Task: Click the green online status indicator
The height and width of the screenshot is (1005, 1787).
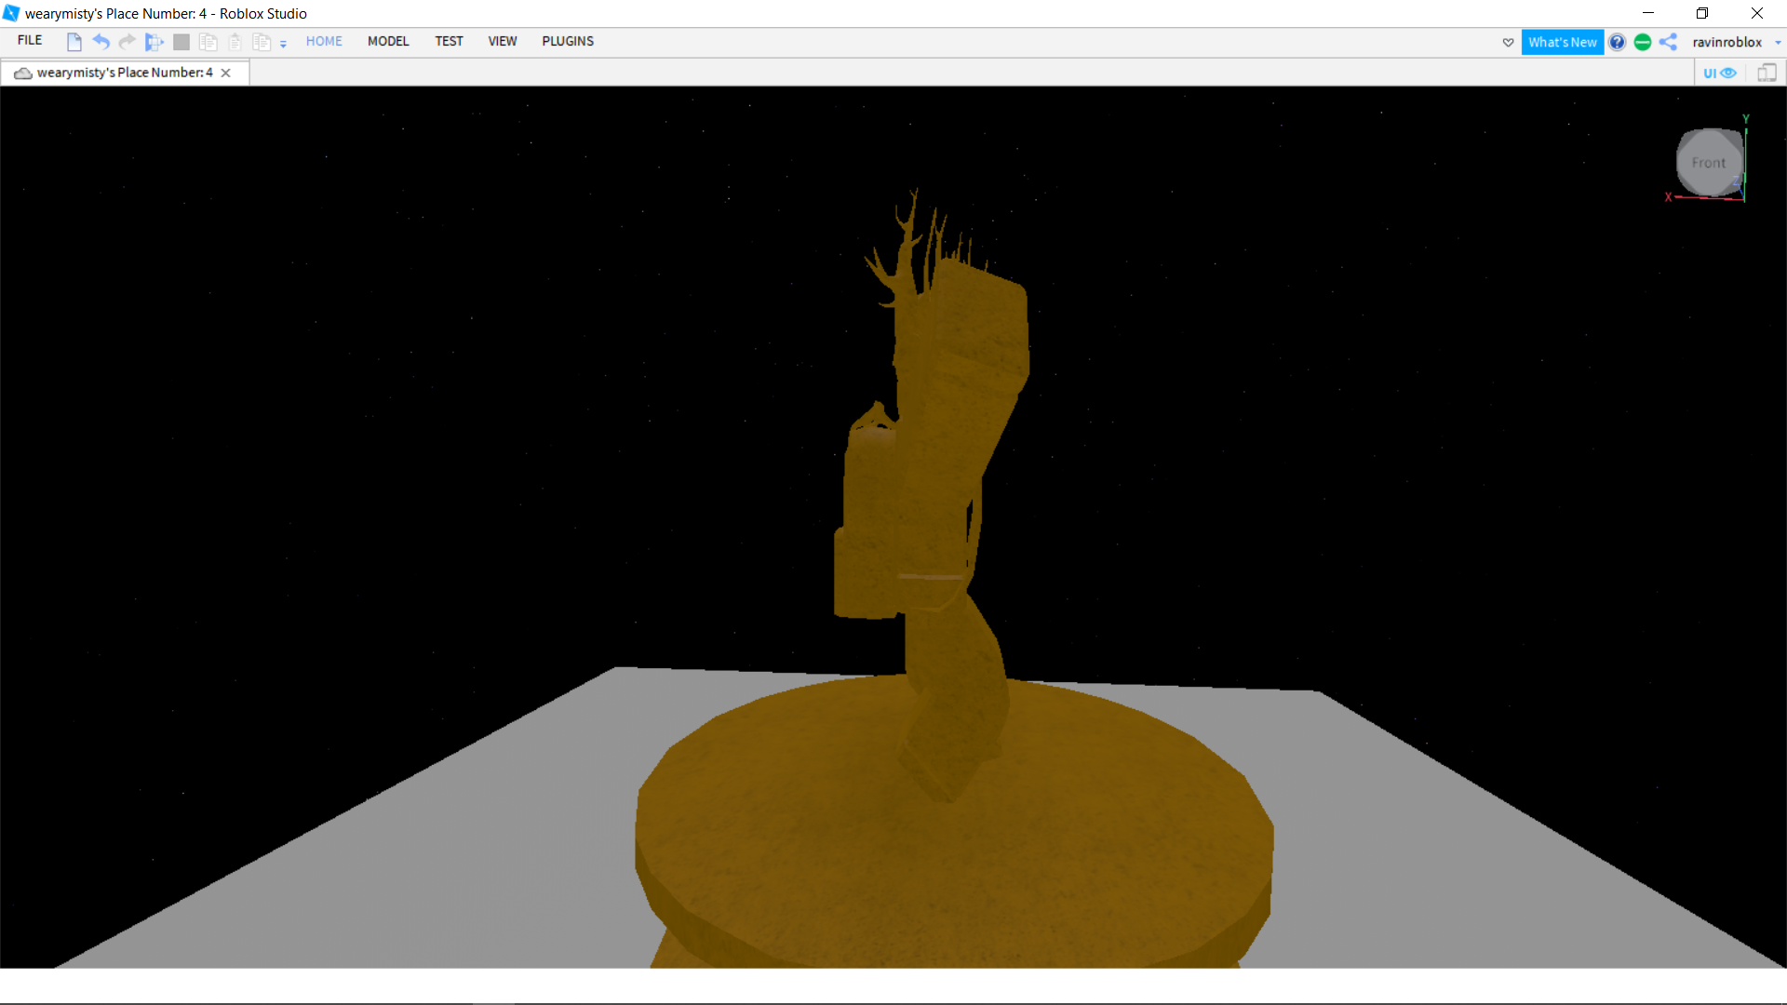Action: tap(1644, 42)
